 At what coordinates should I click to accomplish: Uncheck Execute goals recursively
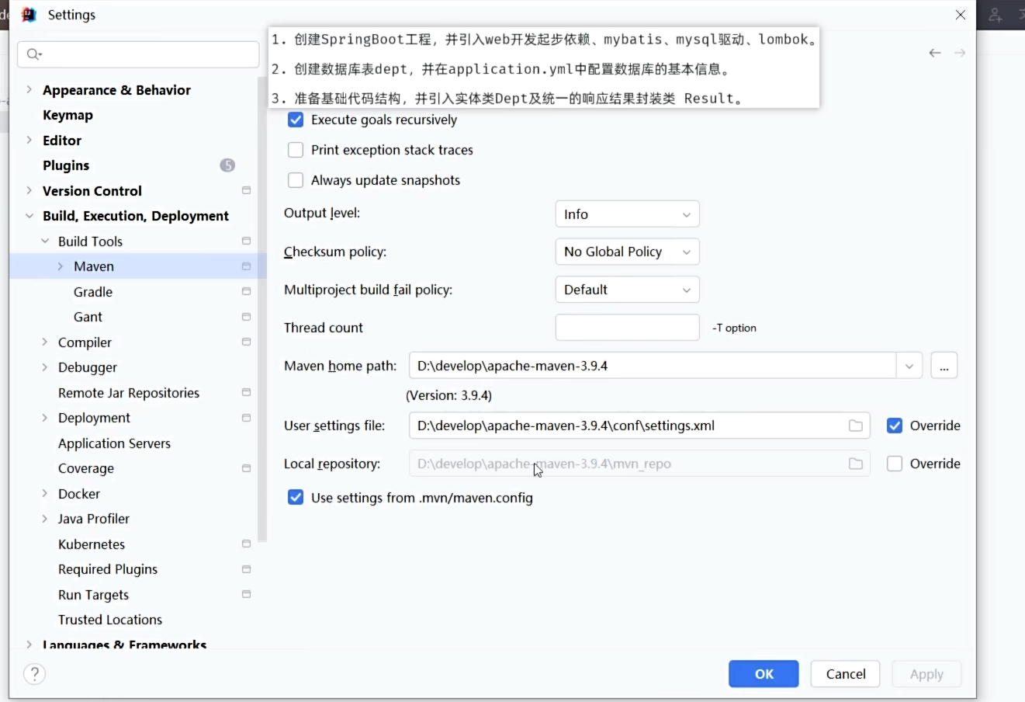coord(296,120)
